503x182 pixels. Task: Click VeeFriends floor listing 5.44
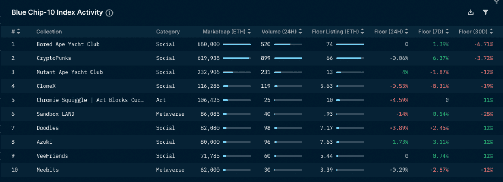(326, 156)
